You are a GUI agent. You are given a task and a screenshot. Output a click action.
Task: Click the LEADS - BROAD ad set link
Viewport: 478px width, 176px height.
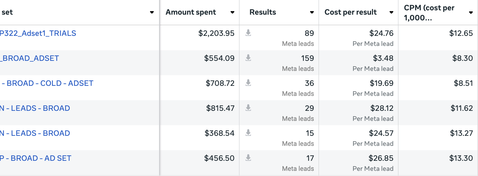[x=35, y=108]
